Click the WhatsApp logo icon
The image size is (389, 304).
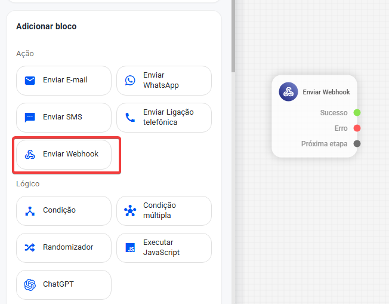(x=130, y=81)
